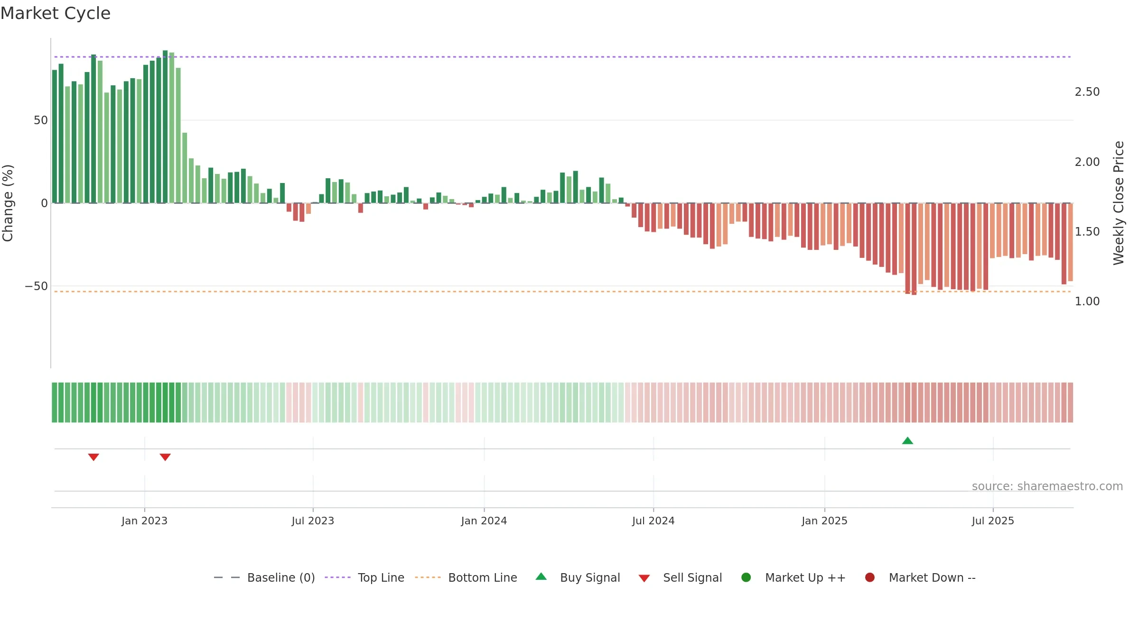Click the red triangle icon in the legend
This screenshot has width=1139, height=640.
pos(644,578)
